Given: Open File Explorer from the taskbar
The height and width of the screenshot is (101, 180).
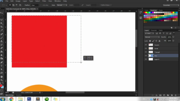Looking at the screenshot, I should tap(20, 99).
